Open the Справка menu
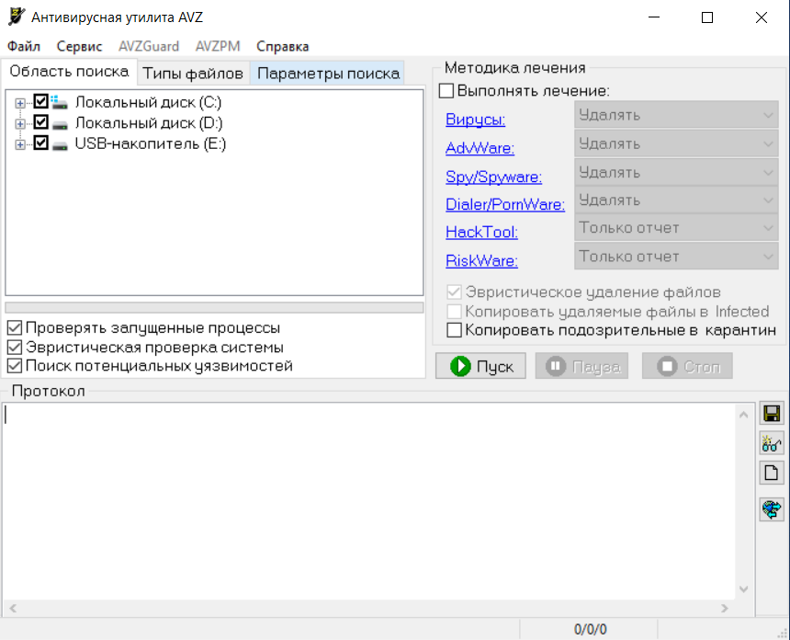790x640 pixels. pyautogui.click(x=282, y=46)
